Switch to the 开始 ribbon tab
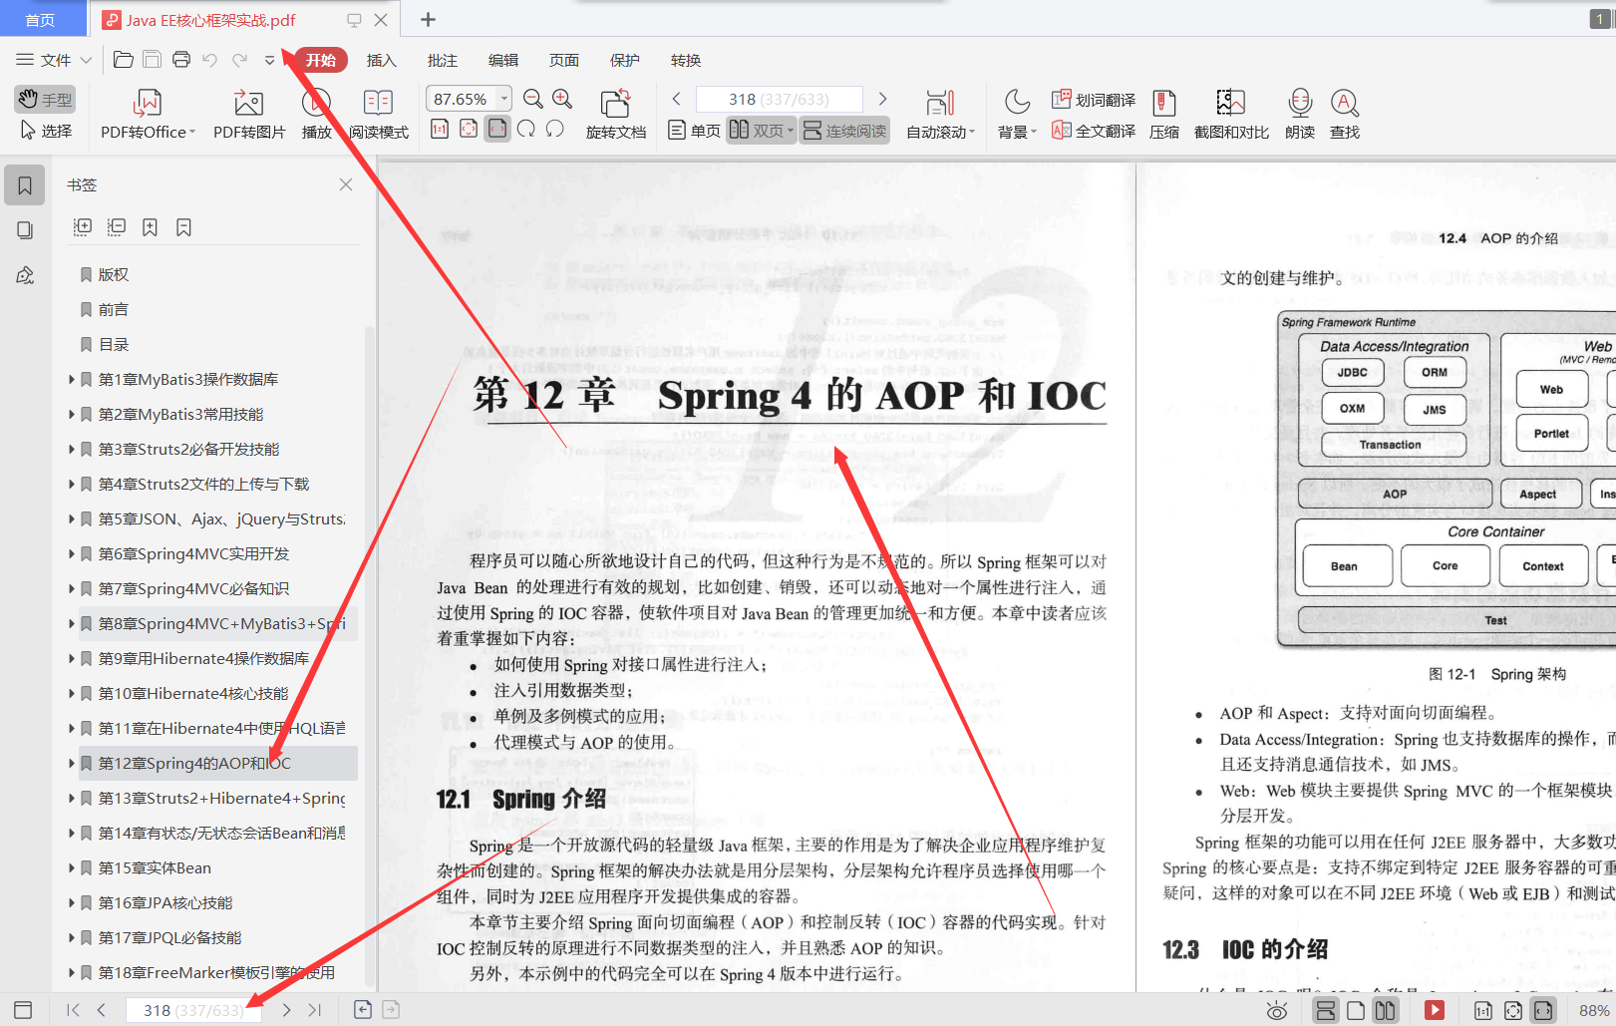The height and width of the screenshot is (1026, 1616). (x=321, y=60)
